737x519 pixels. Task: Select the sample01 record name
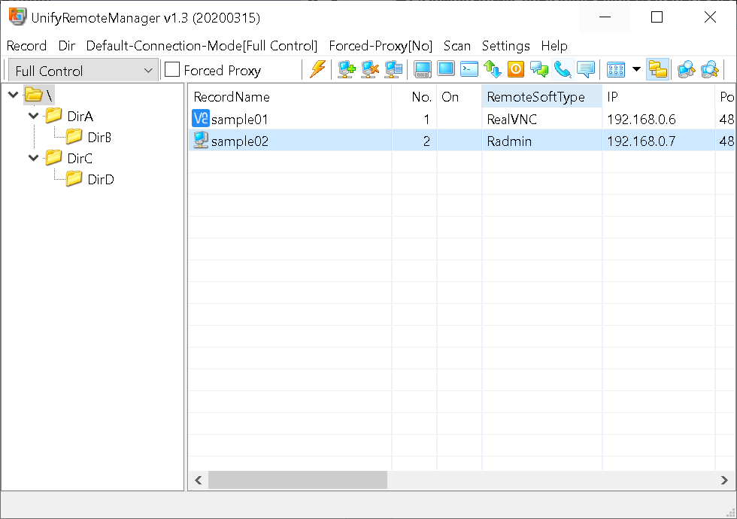240,120
